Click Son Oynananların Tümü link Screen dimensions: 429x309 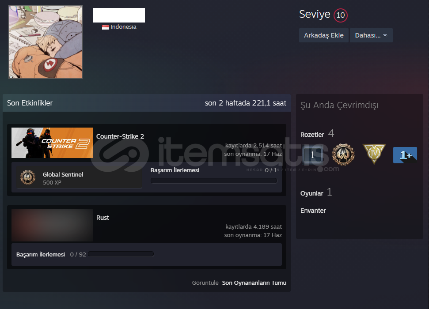[254, 283]
